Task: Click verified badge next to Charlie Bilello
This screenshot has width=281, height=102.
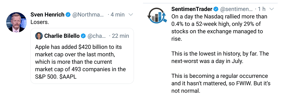Action: pyautogui.click(x=83, y=36)
